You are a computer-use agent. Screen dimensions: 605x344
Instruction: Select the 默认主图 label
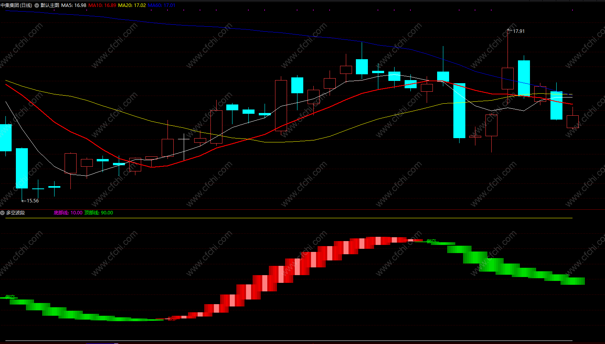click(x=50, y=5)
